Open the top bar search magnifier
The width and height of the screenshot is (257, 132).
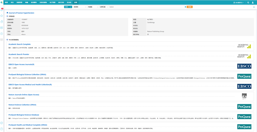(248, 3)
